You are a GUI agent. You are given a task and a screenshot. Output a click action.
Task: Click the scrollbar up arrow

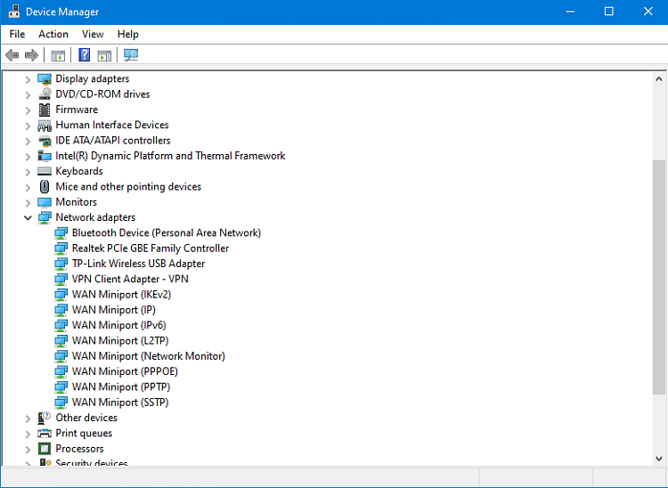coord(658,78)
